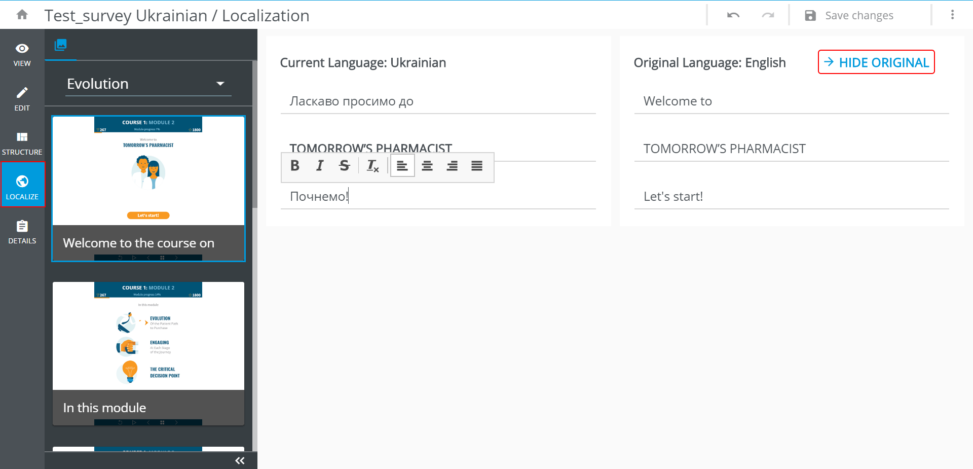Open the STRUCTURE section

tap(22, 143)
